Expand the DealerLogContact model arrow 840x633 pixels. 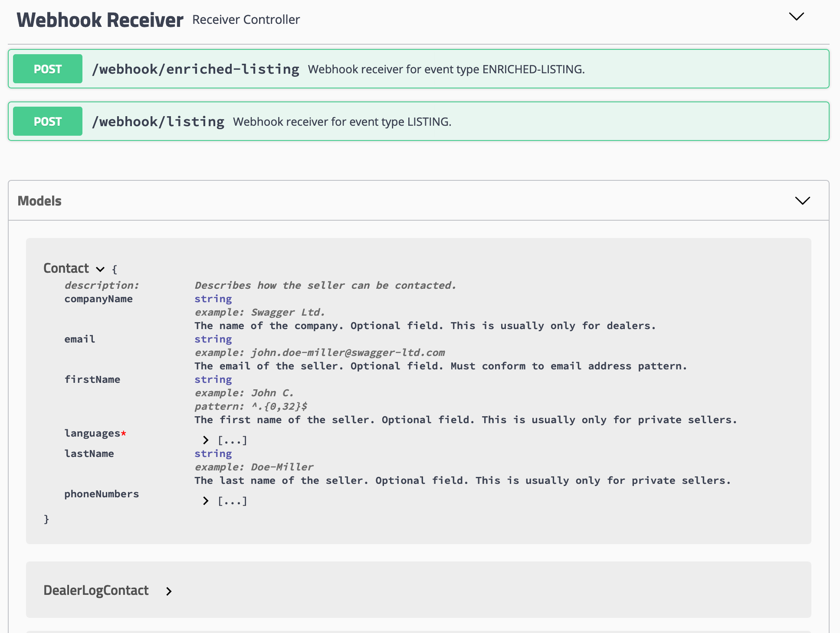(169, 591)
